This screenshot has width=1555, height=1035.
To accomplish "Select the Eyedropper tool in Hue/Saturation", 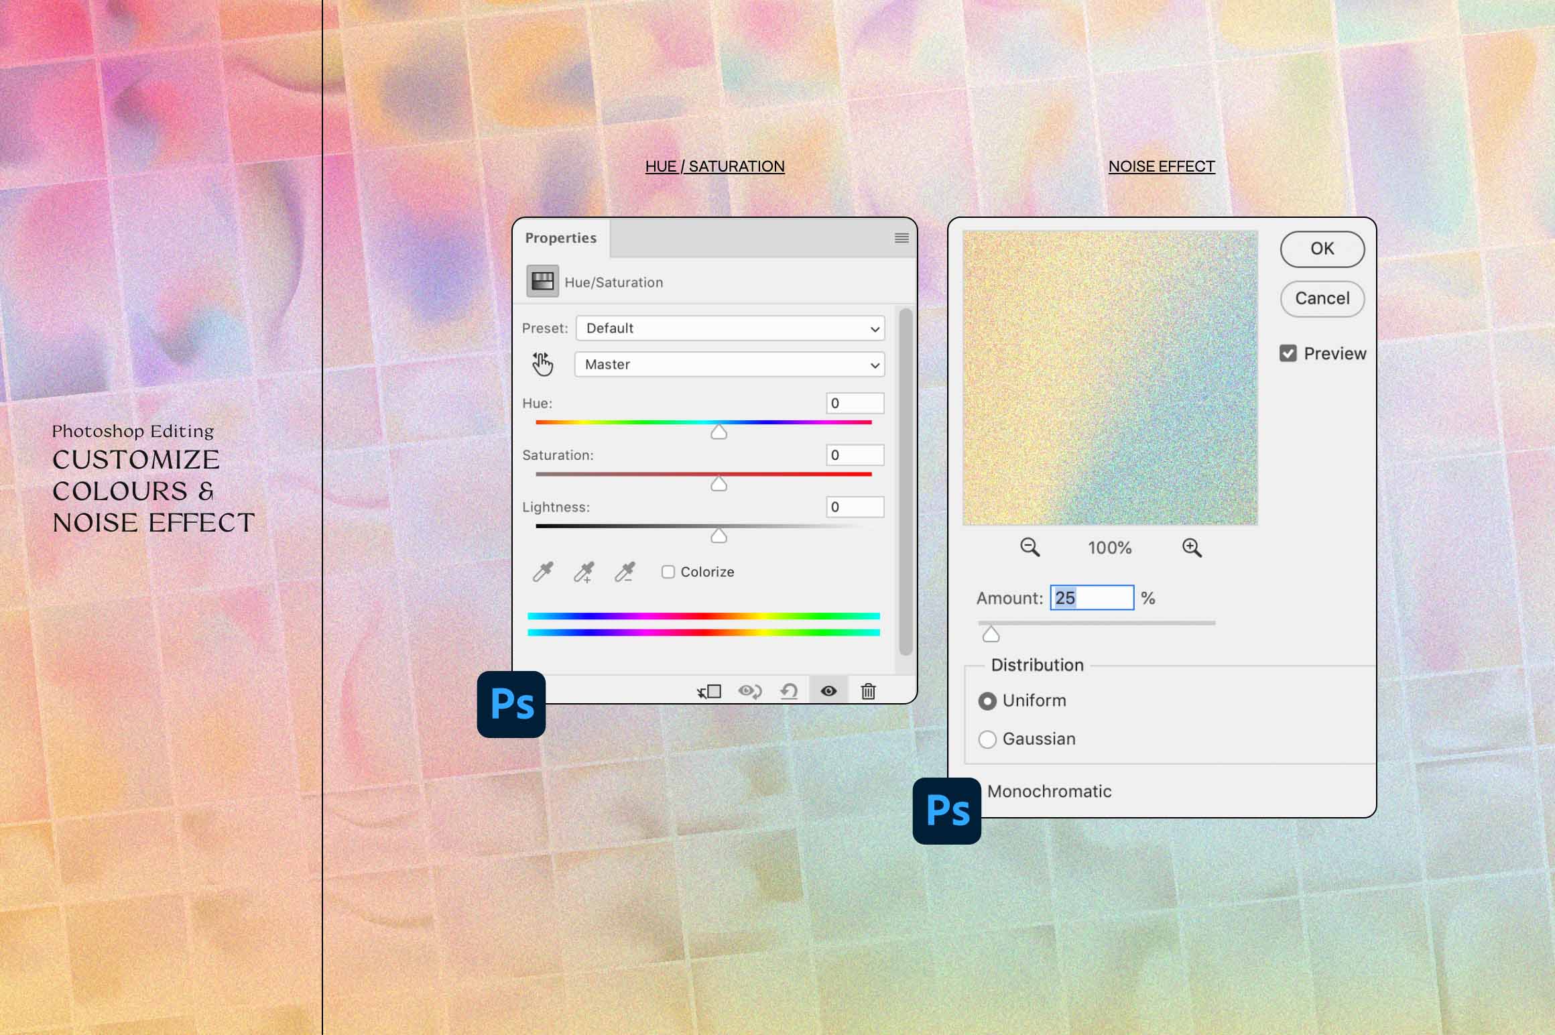I will click(542, 571).
